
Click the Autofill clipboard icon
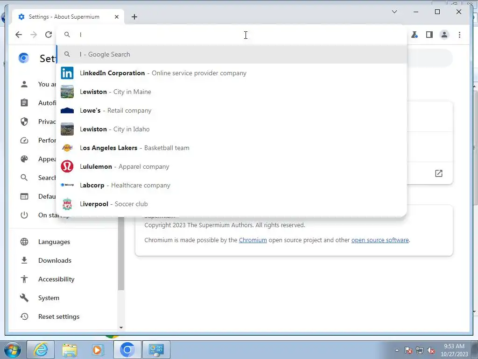pyautogui.click(x=24, y=103)
